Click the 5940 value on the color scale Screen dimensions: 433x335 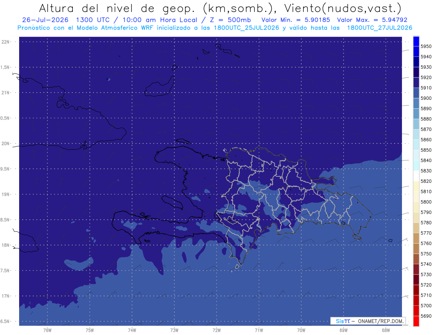click(x=426, y=57)
